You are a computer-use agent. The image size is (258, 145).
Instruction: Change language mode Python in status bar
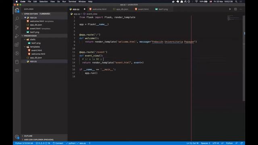pyautogui.click(x=229, y=143)
